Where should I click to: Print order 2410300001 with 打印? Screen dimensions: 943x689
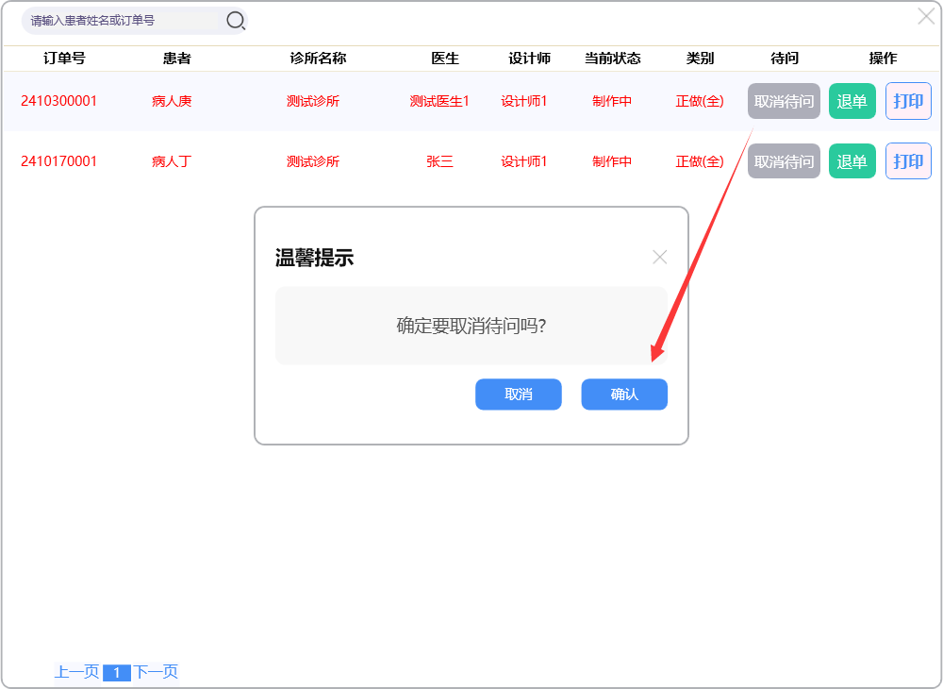click(908, 101)
